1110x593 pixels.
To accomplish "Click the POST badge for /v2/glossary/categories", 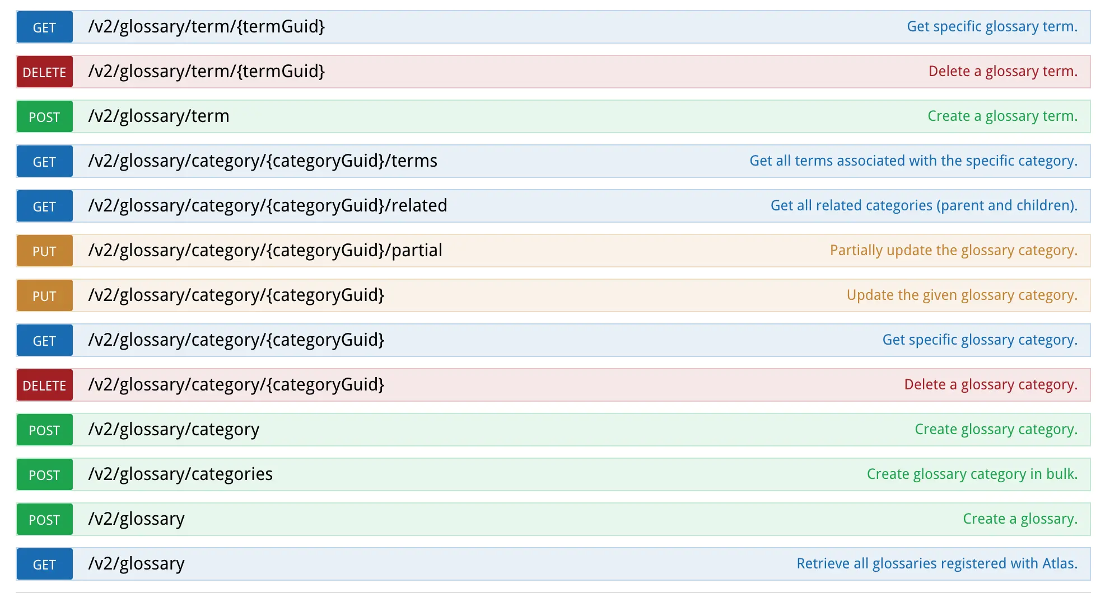I will (44, 474).
